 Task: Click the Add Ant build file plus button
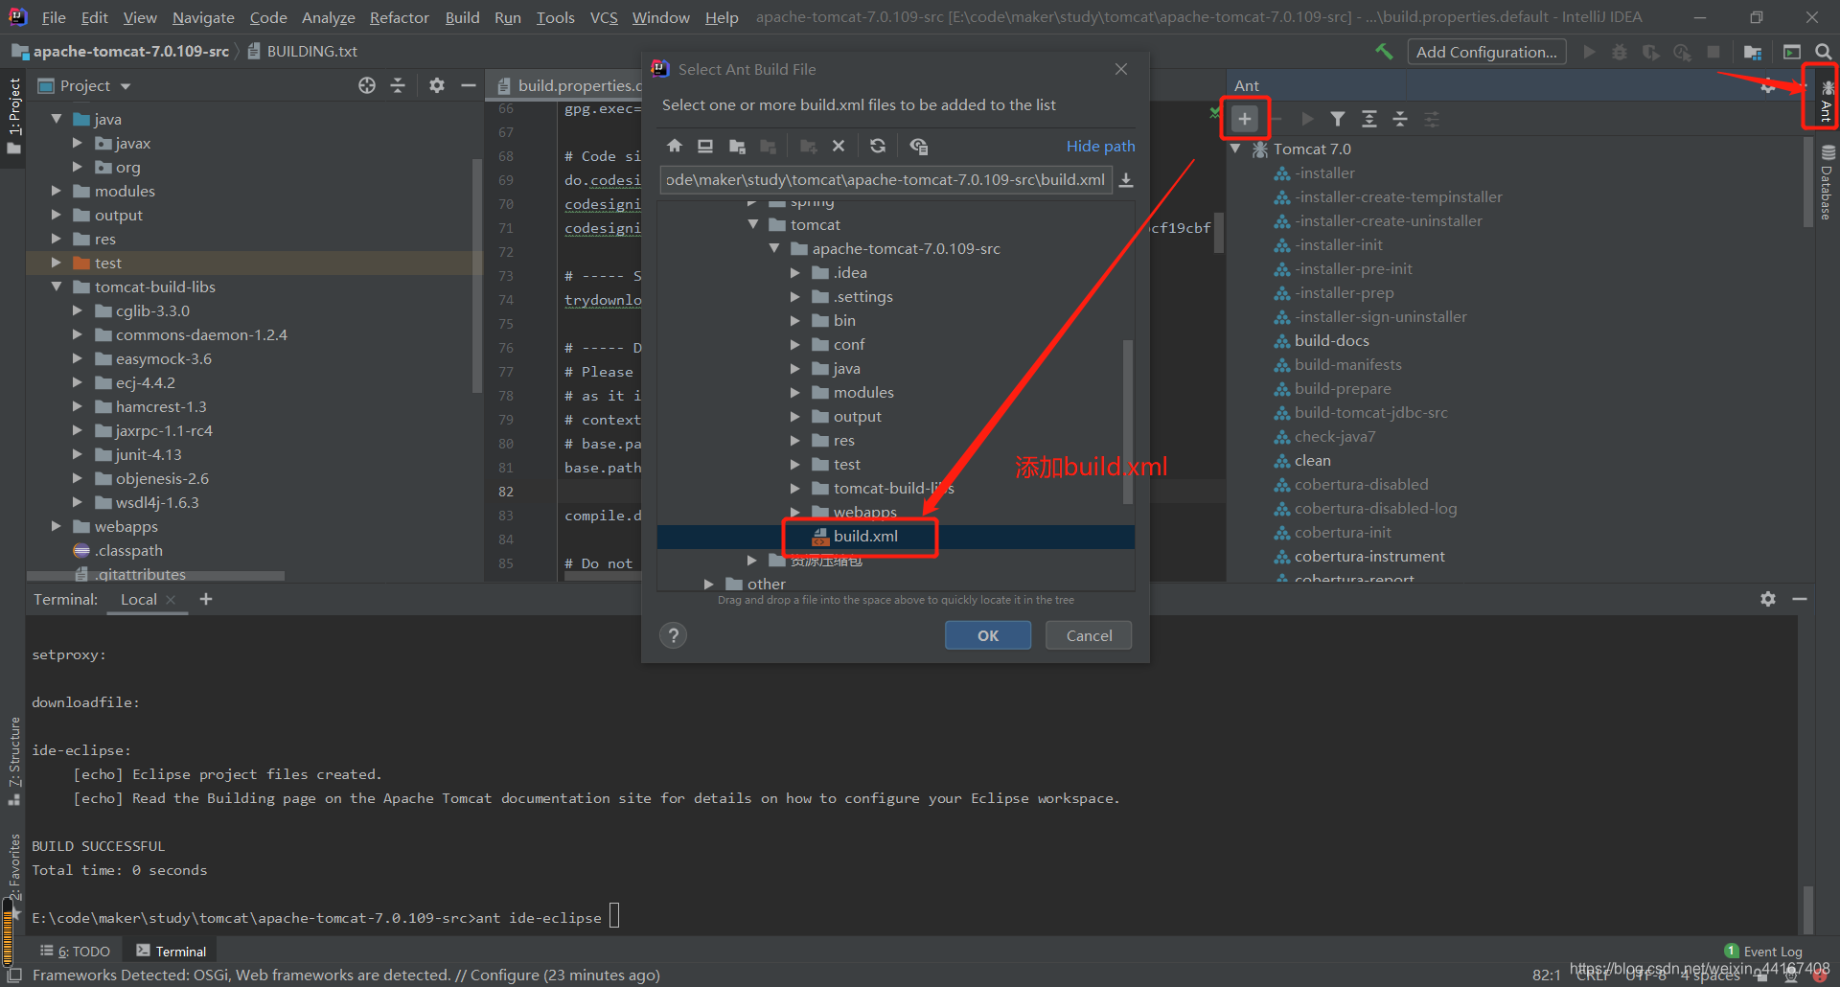(x=1244, y=119)
